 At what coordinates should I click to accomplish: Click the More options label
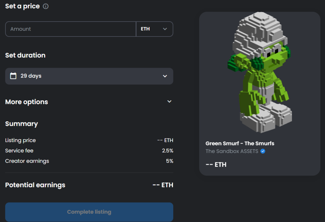pyautogui.click(x=27, y=102)
